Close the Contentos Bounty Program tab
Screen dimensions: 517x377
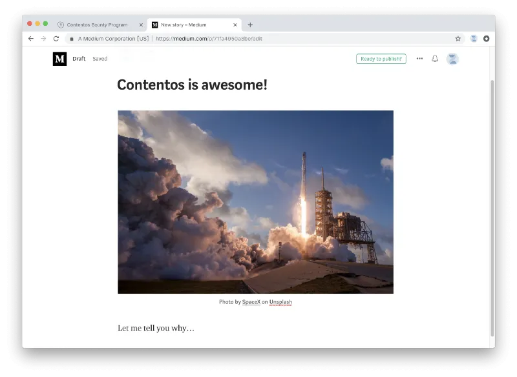click(141, 25)
